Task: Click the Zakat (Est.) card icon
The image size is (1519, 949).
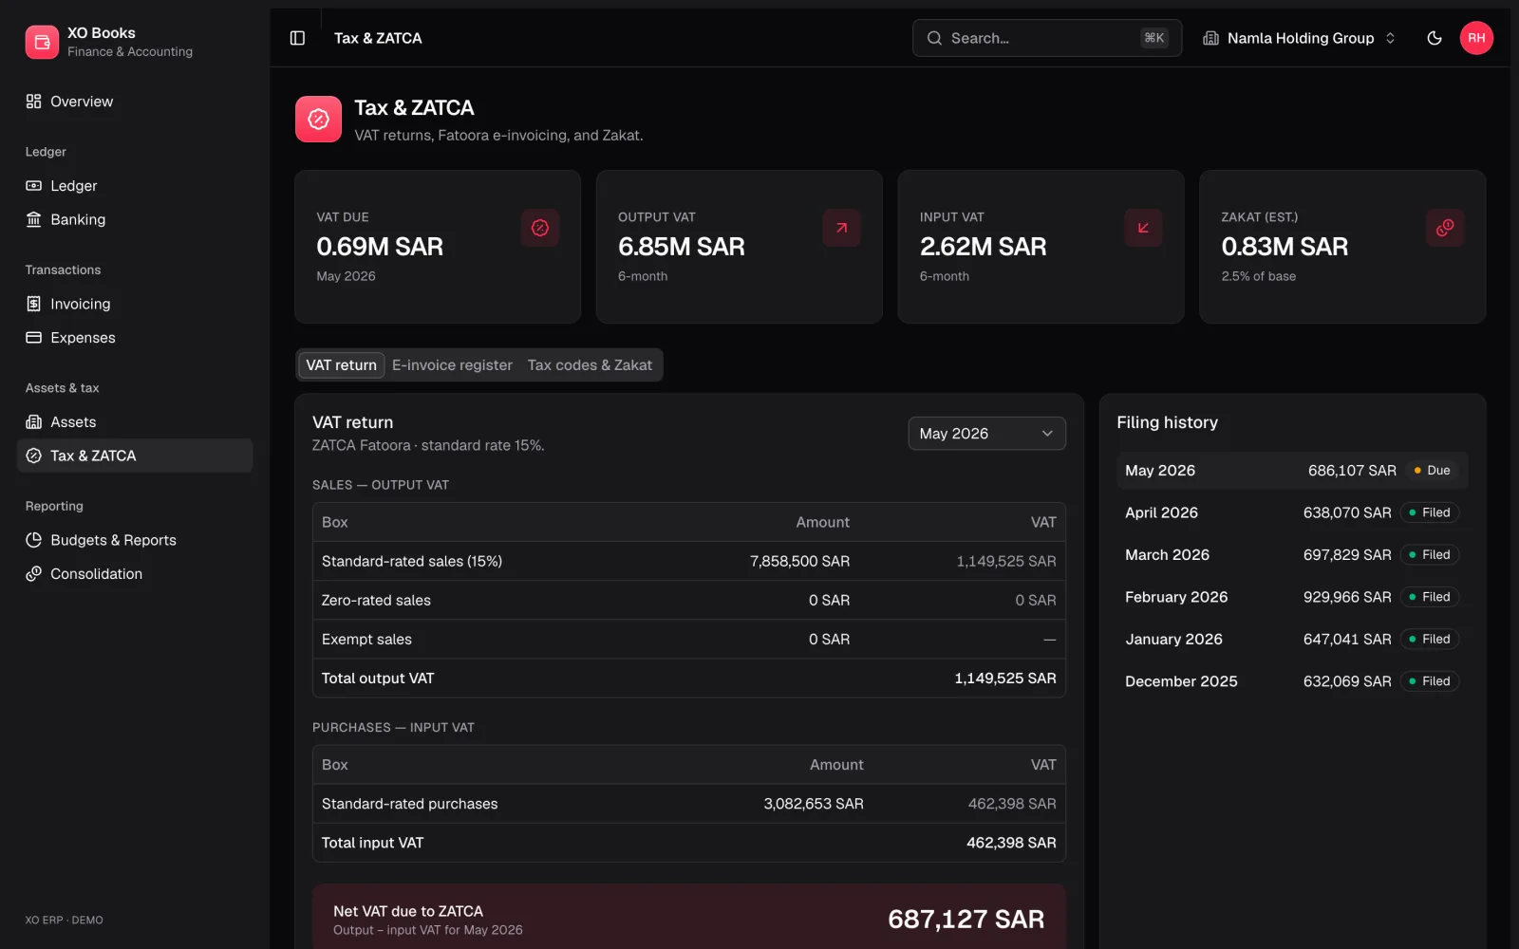Action: click(x=1445, y=228)
